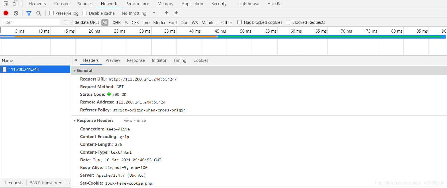The image size is (447, 188).
Task: Stop recording network log with red button
Action: click(6, 13)
